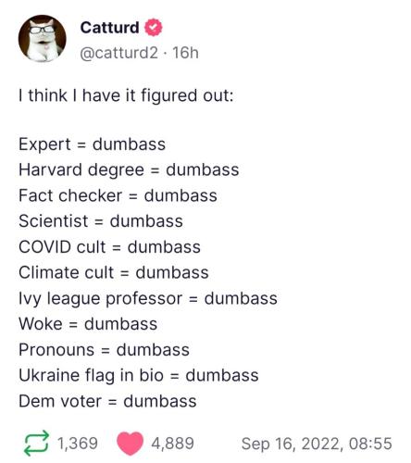This screenshot has height=463, width=411.
Task: Click the "I think I have it figured out:" line
Action: 126,95
